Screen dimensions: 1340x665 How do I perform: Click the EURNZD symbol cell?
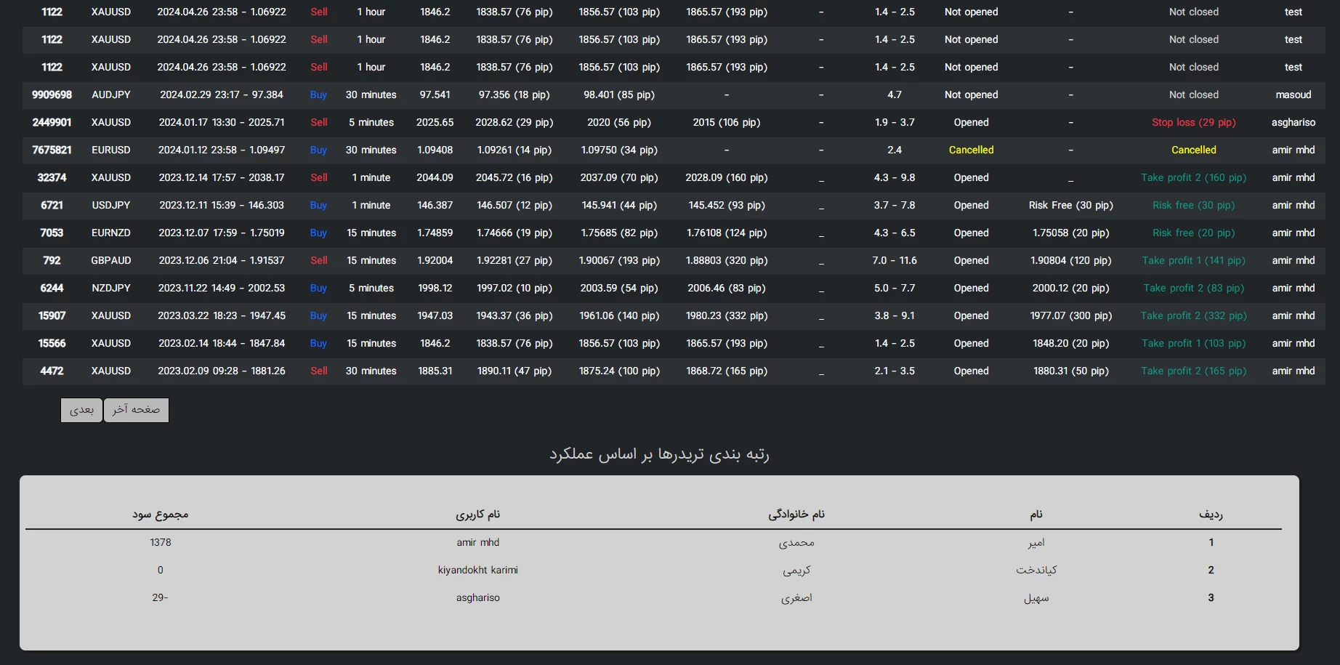[x=111, y=233]
